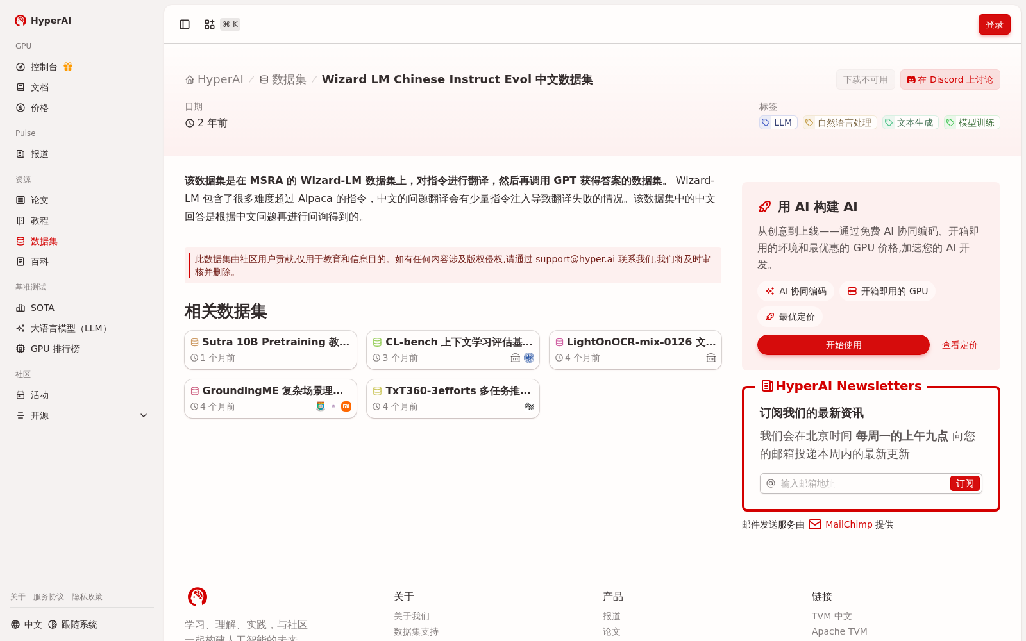Open GroundingME dataset card
1026x641 pixels.
click(271, 399)
